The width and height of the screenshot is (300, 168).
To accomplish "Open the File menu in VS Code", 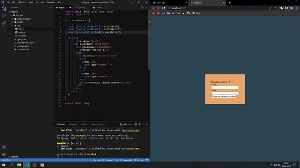I will click(x=8, y=2).
